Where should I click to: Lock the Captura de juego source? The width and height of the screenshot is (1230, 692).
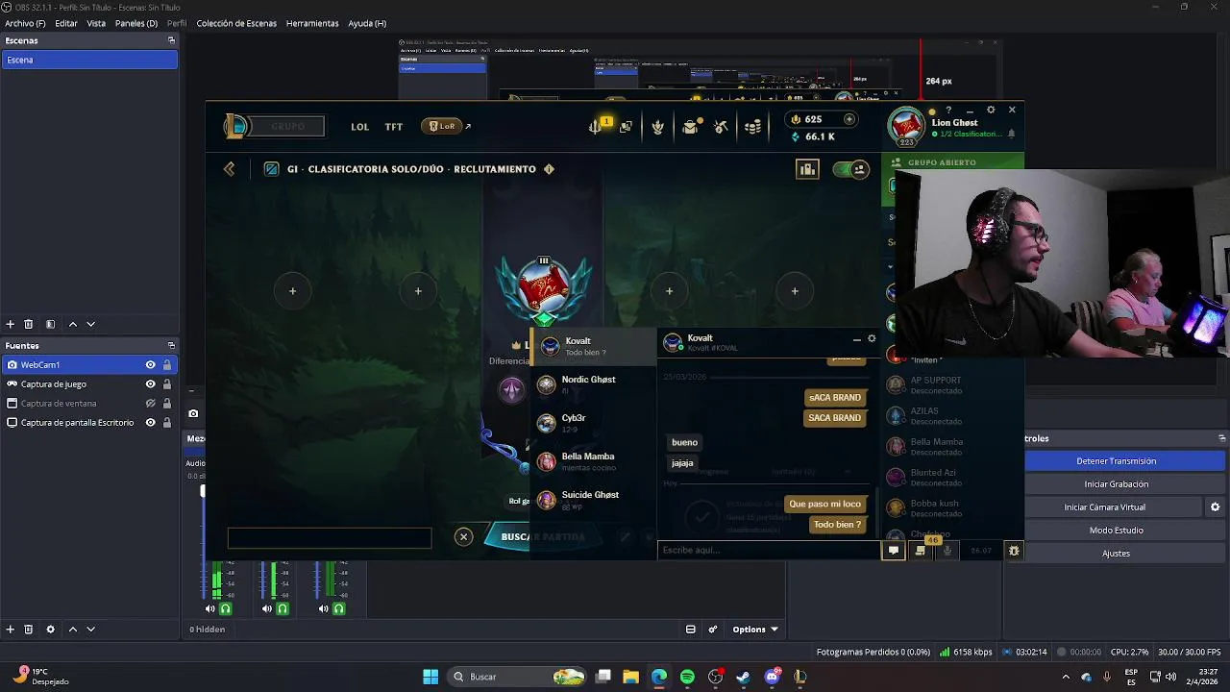tap(166, 384)
